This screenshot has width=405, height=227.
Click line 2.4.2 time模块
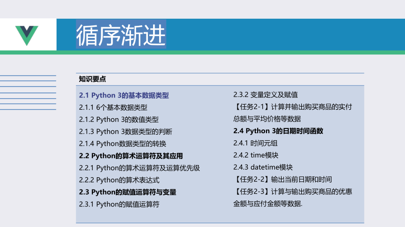click(x=256, y=155)
